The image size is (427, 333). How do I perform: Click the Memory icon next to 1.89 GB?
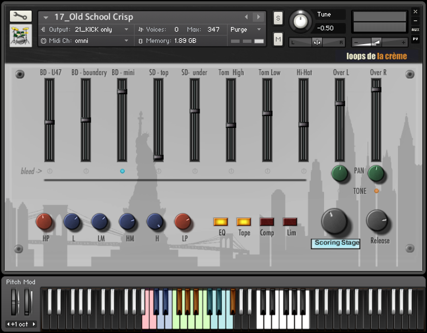[141, 41]
